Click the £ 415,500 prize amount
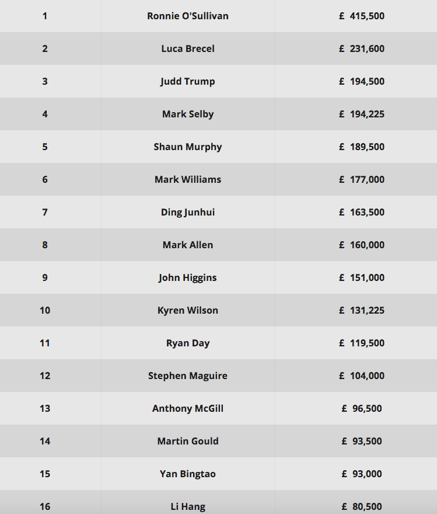 pyautogui.click(x=362, y=16)
